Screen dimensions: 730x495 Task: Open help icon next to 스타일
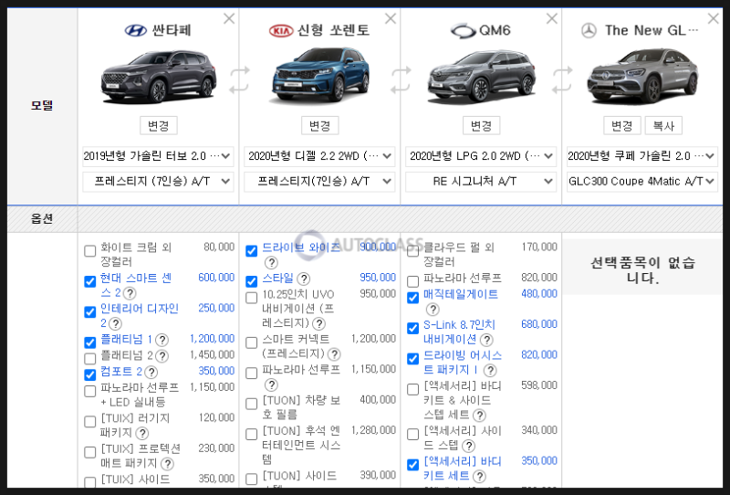point(304,279)
